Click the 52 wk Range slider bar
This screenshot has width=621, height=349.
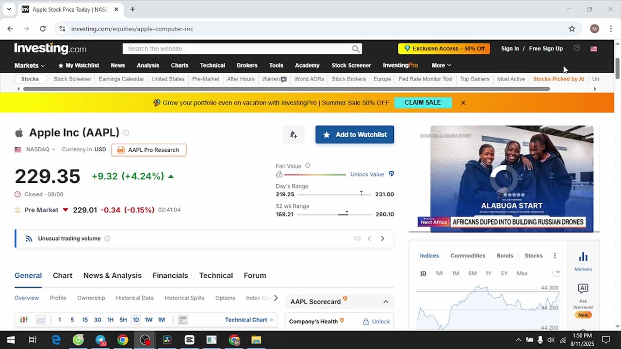pyautogui.click(x=335, y=214)
